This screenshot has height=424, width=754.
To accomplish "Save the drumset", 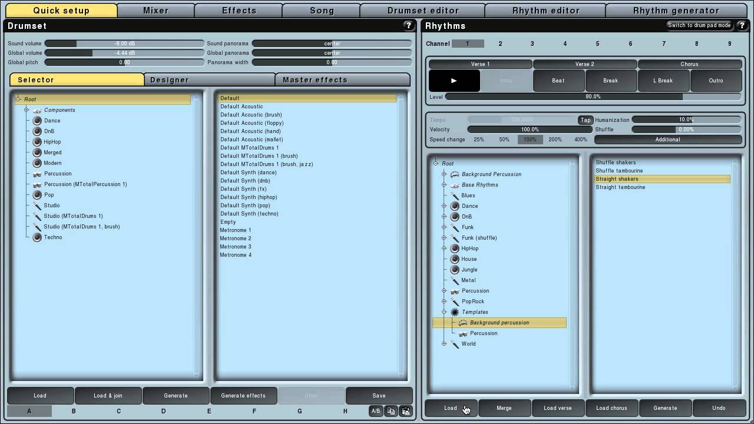I will (379, 396).
